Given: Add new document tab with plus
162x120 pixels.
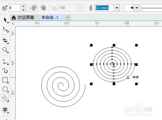Looking at the screenshot, I should 68,17.
